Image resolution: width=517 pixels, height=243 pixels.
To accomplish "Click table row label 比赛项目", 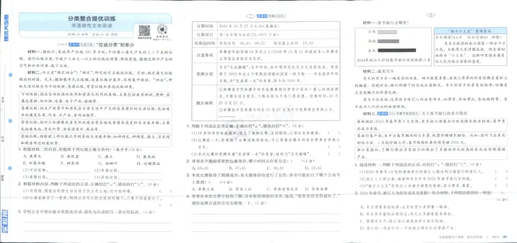I will pos(205,35).
